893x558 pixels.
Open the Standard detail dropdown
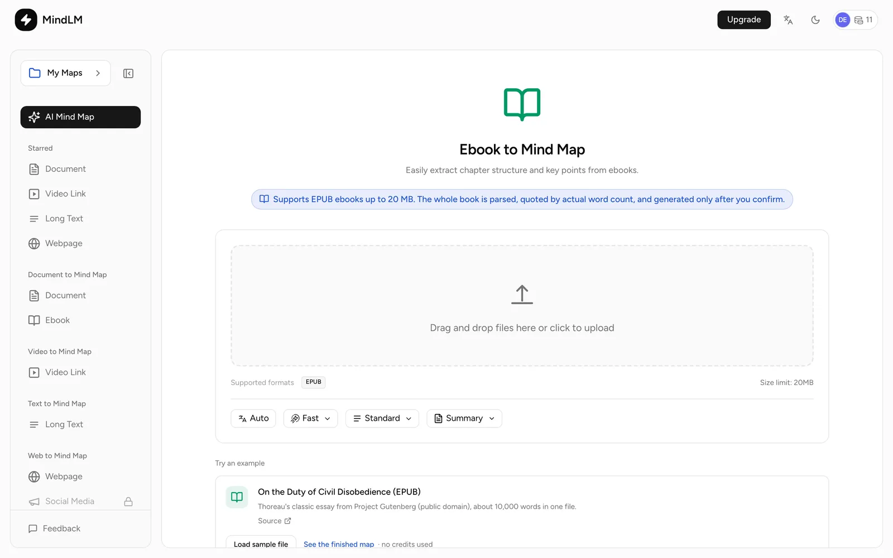coord(382,419)
